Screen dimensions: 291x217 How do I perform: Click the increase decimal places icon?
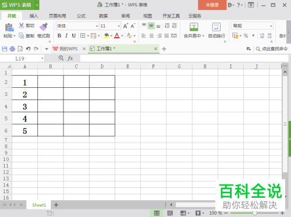click(x=262, y=35)
